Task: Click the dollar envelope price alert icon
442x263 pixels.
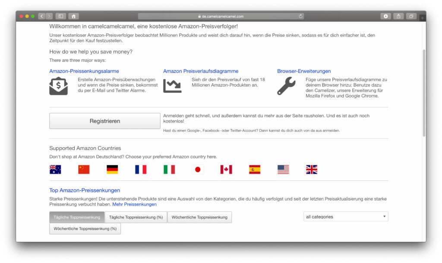Action: (x=58, y=86)
